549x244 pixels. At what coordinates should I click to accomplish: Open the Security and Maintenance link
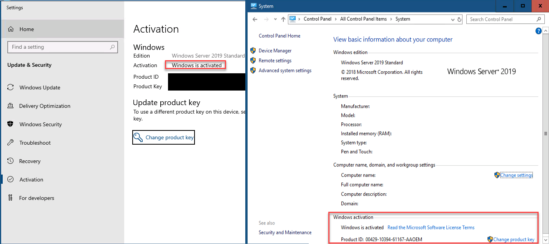click(x=285, y=232)
